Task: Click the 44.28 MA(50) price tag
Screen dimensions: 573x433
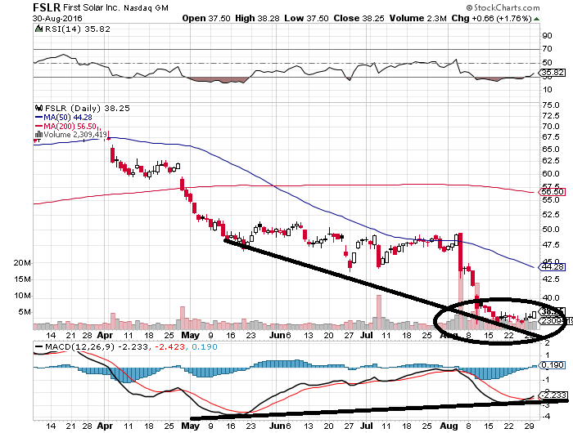Action: click(553, 267)
